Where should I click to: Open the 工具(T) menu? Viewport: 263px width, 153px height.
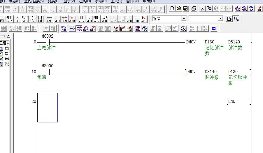click(116, 1)
